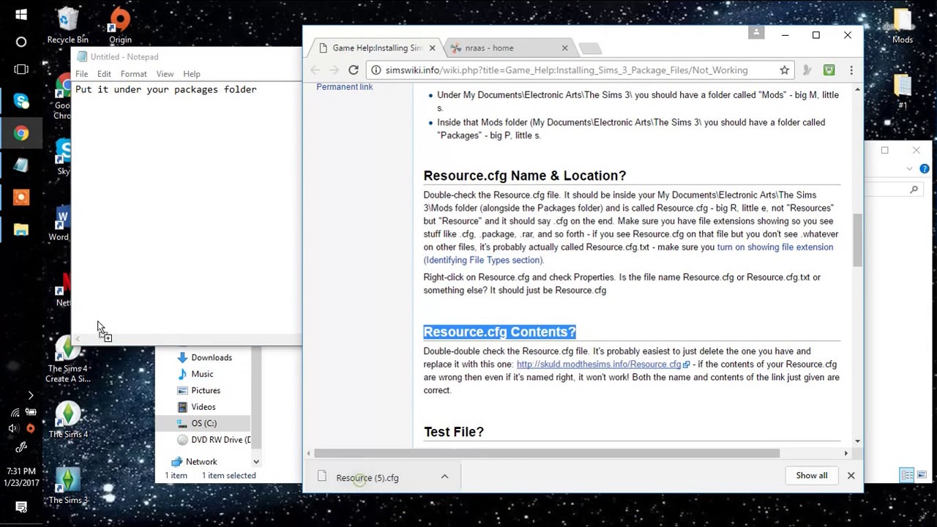Open Chrome three-dot menu

(x=851, y=70)
